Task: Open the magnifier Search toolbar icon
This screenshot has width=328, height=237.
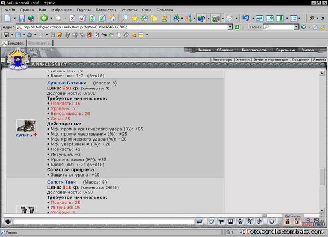Action: pos(124,19)
